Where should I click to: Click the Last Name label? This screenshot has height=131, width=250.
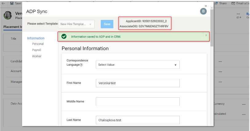[x=74, y=120]
